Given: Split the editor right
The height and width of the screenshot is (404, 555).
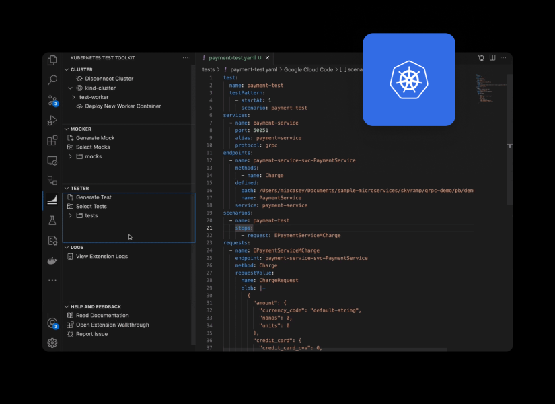Looking at the screenshot, I should [492, 57].
